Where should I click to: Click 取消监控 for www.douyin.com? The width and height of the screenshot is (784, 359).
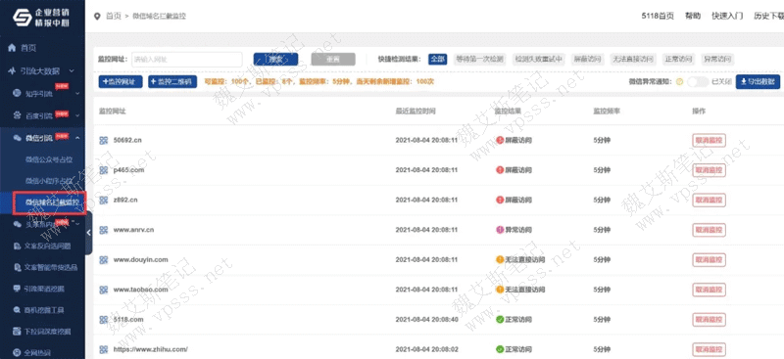709,260
